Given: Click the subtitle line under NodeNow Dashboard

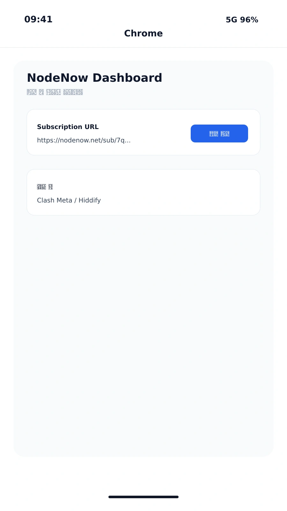Looking at the screenshot, I should pyautogui.click(x=55, y=92).
